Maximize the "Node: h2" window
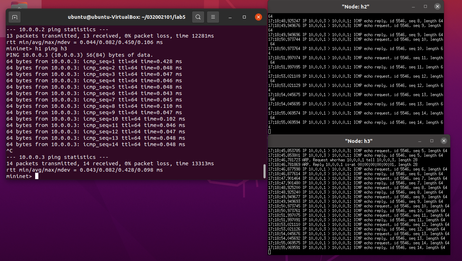Viewport: 462px width, 261px height. (425, 6)
